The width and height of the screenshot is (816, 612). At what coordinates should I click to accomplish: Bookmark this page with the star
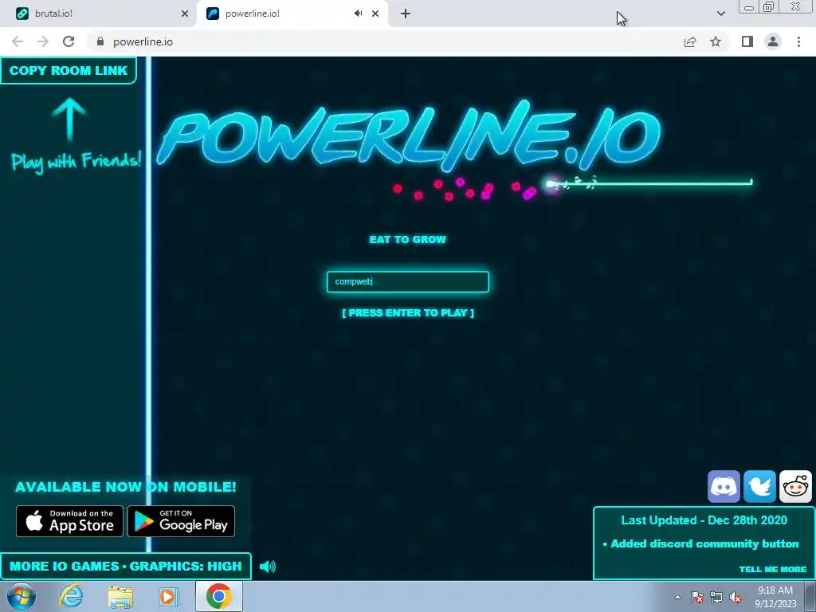click(x=716, y=41)
